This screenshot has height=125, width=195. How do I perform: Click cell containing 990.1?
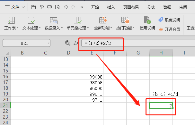[92, 94]
